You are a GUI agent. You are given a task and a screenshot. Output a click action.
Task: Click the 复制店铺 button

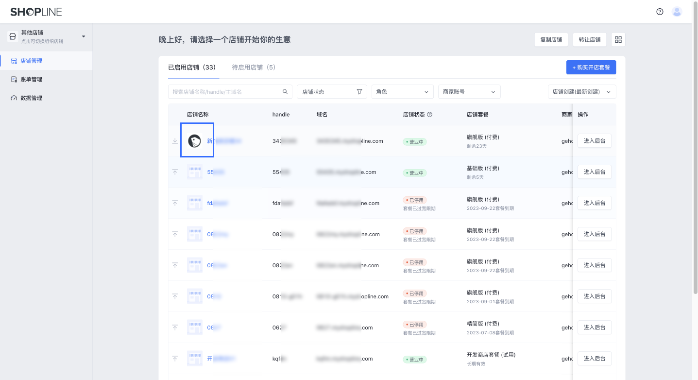pos(551,40)
